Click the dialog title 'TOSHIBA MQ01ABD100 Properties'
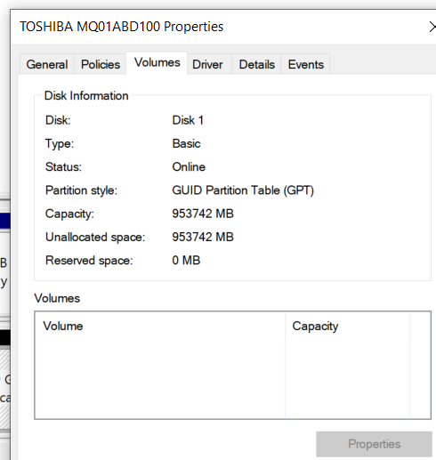 click(x=121, y=27)
